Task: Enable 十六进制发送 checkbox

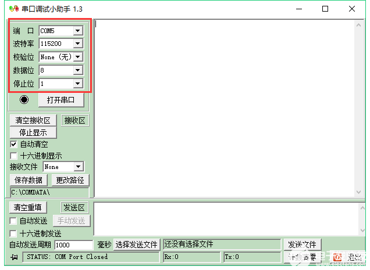Action: point(13,233)
